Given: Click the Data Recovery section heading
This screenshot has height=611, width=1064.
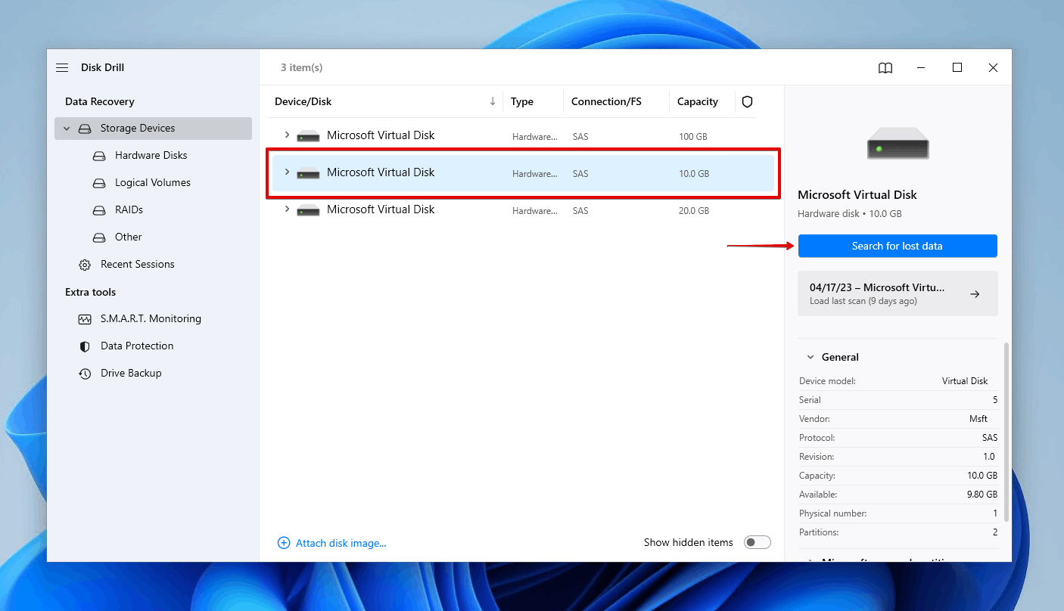Looking at the screenshot, I should (100, 101).
